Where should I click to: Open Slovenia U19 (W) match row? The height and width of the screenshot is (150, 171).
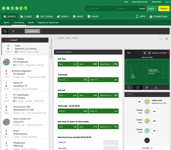tap(25, 109)
